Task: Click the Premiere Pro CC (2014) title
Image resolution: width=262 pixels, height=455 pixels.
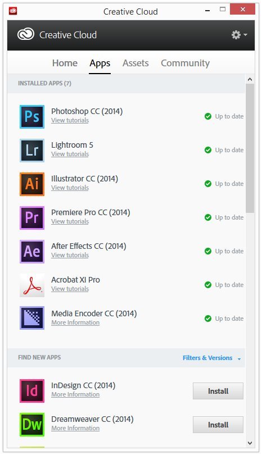Action: 91,212
